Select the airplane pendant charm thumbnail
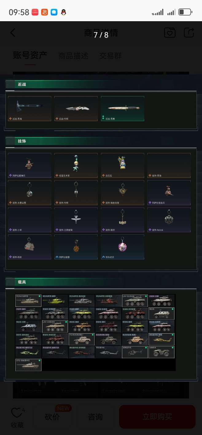Image resolution: width=202 pixels, height=435 pixels. pyautogui.click(x=76, y=220)
